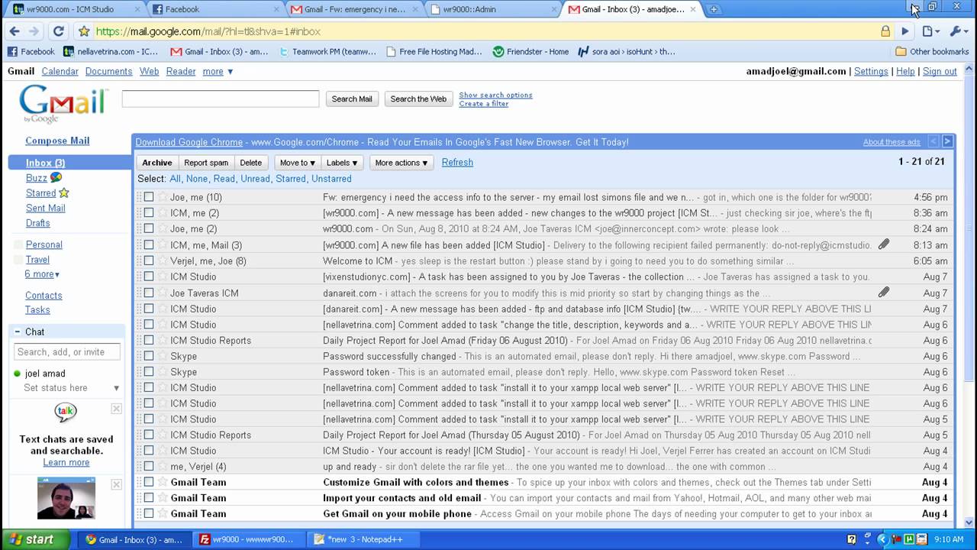The width and height of the screenshot is (977, 550).
Task: Click the Sign out link
Action: coord(940,71)
